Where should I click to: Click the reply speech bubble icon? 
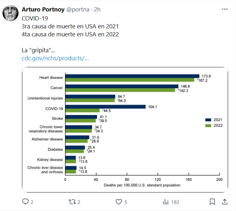pos(25,202)
